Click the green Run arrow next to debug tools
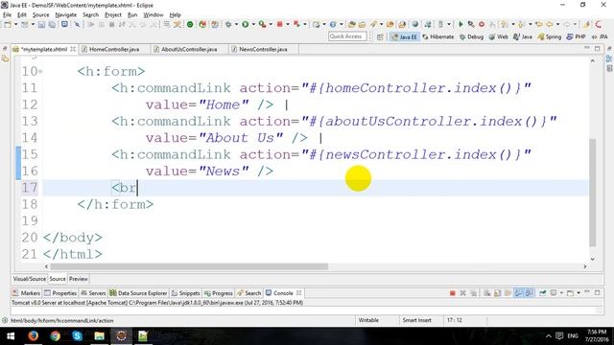This screenshot has width=614, height=345. coord(460,24)
